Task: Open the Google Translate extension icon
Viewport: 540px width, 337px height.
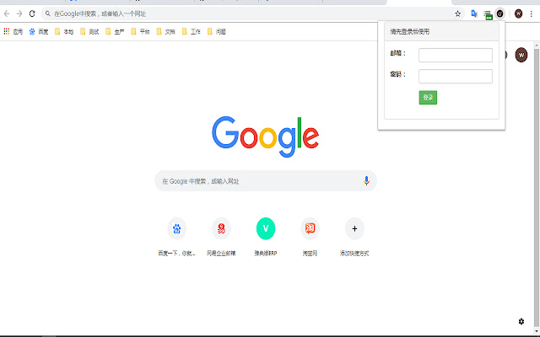Action: coord(474,13)
